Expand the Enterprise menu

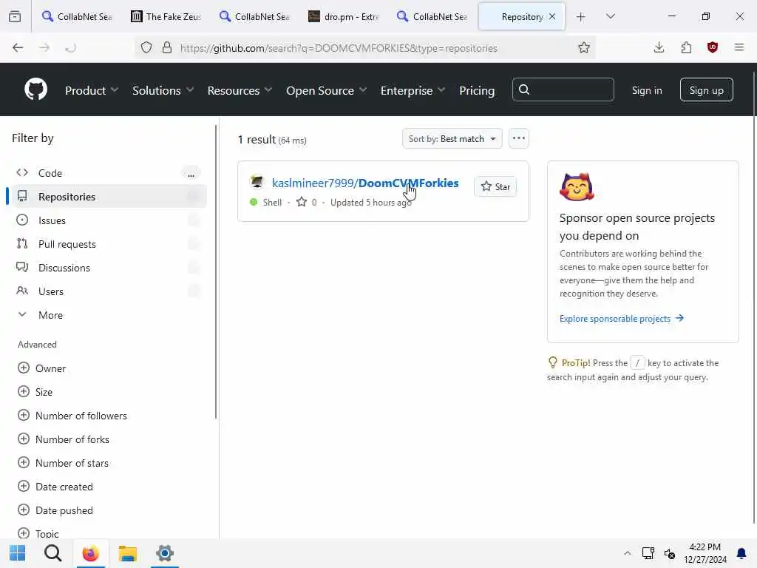point(413,90)
